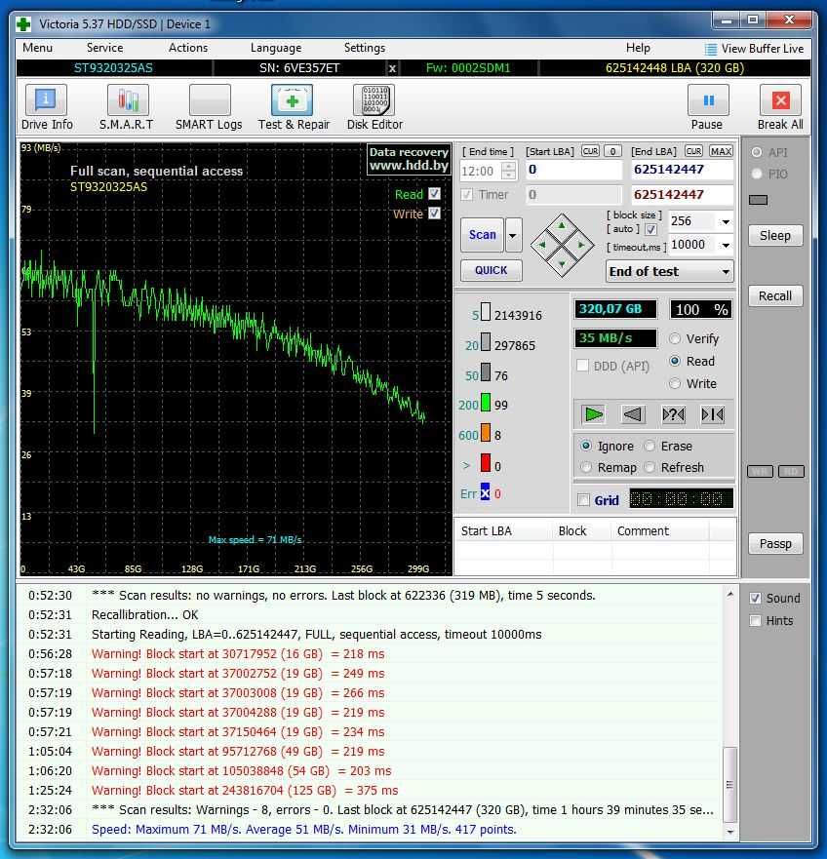Viewport: 827px width, 859px height.
Task: Click the reverse direction arrow button
Action: (633, 414)
